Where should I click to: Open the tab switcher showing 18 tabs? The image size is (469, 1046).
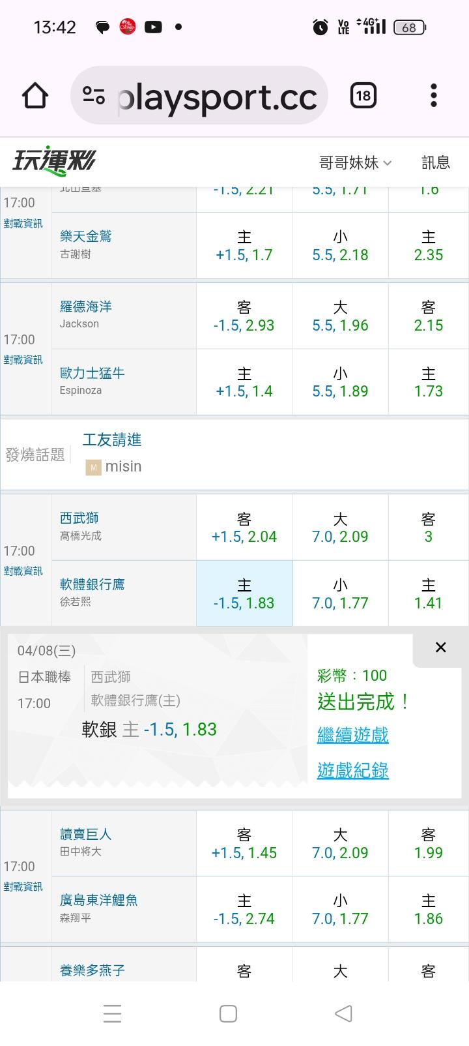coord(363,96)
